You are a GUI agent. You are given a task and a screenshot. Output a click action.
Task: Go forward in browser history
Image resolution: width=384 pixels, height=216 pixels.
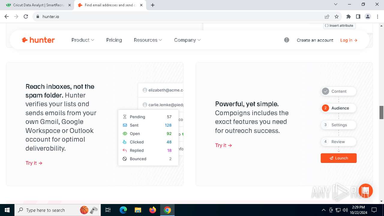[x=16, y=16]
